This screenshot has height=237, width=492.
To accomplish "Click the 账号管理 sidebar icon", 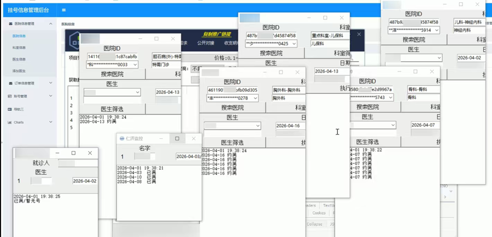I will 10,96.
